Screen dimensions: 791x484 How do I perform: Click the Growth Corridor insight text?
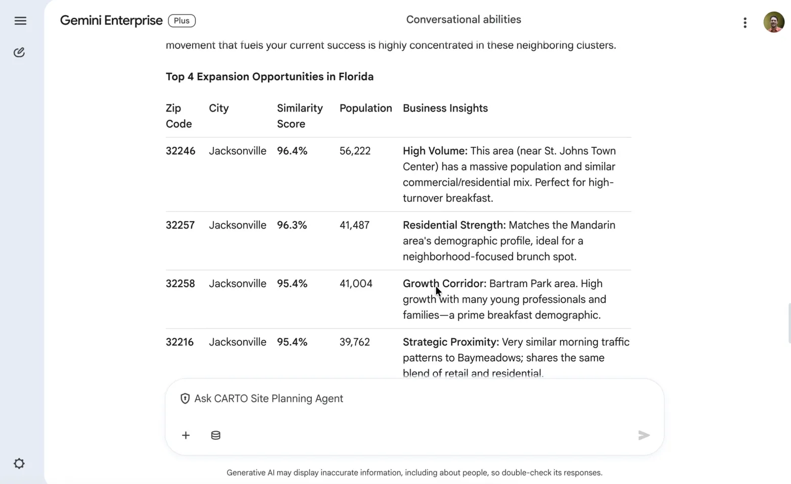point(443,283)
